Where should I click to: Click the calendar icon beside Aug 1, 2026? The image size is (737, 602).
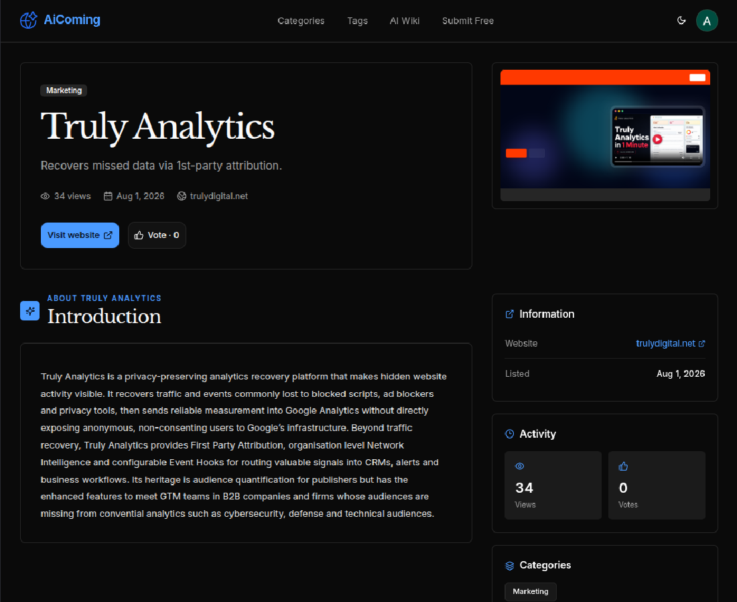(x=108, y=196)
